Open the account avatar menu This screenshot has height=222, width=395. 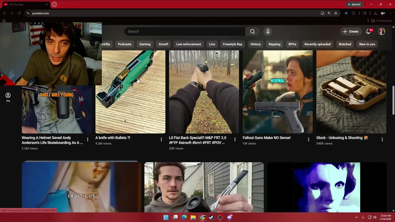(x=381, y=31)
